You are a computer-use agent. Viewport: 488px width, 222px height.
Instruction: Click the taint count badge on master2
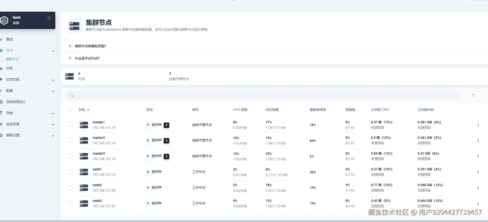(166, 141)
